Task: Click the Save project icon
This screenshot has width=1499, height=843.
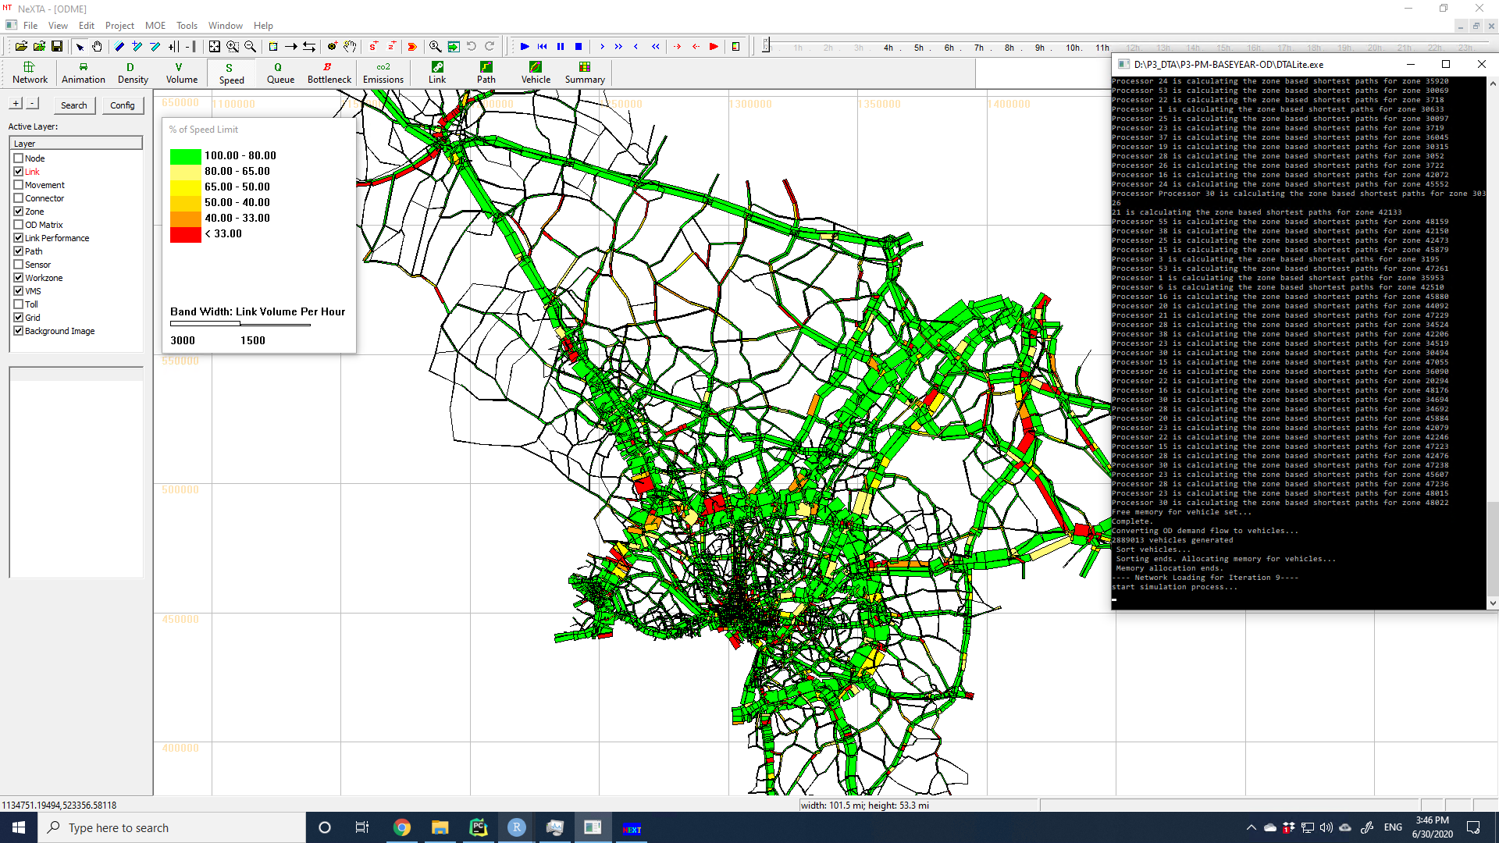Action: click(x=57, y=47)
